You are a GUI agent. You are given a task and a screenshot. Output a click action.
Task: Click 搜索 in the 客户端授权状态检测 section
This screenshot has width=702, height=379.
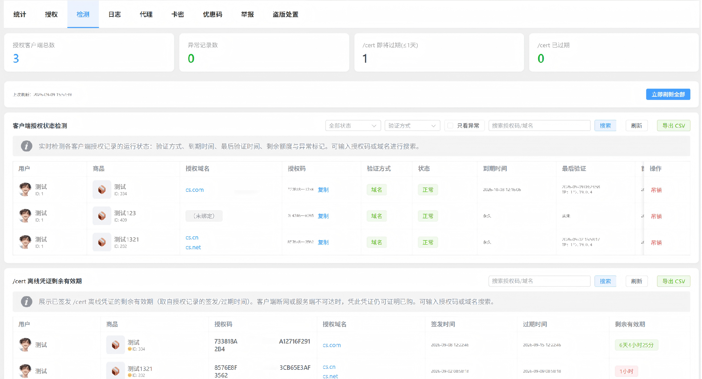[605, 126]
